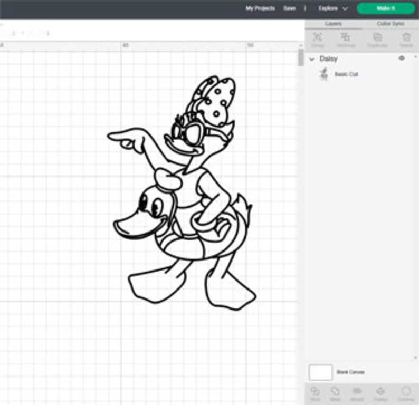Select the Flatten tool

(x=380, y=393)
